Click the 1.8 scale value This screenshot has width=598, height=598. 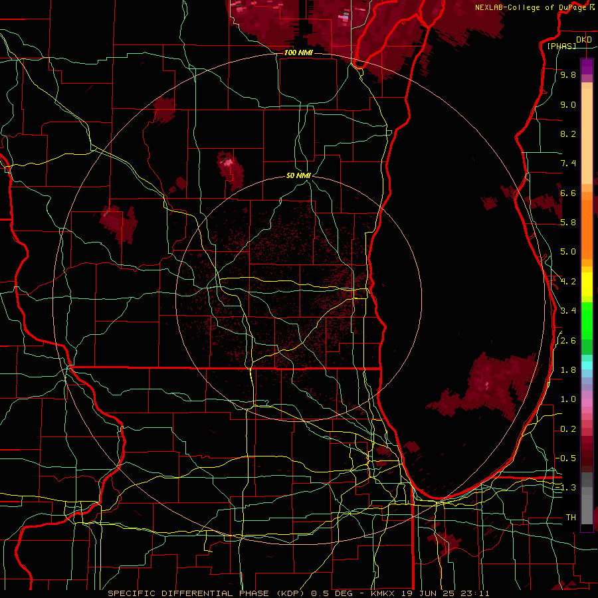pos(568,370)
